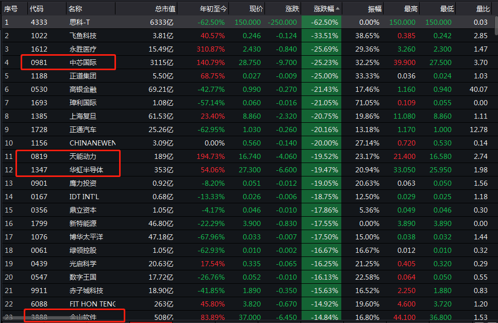Click current price 28.750
The width and height of the screenshot is (498, 323).
click(250, 62)
